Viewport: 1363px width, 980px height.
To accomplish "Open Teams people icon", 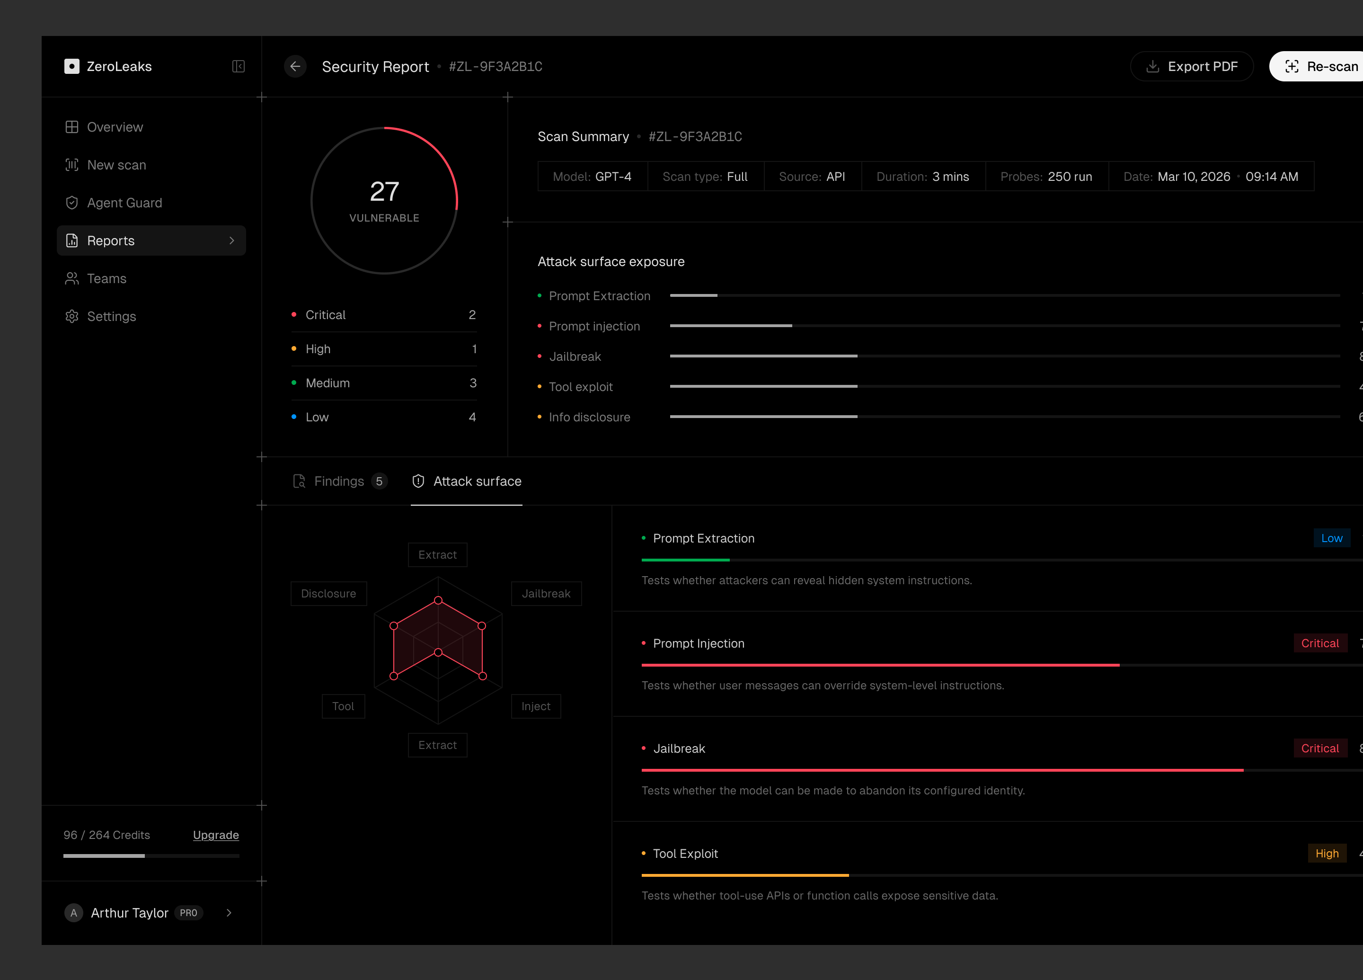I will click(x=71, y=278).
